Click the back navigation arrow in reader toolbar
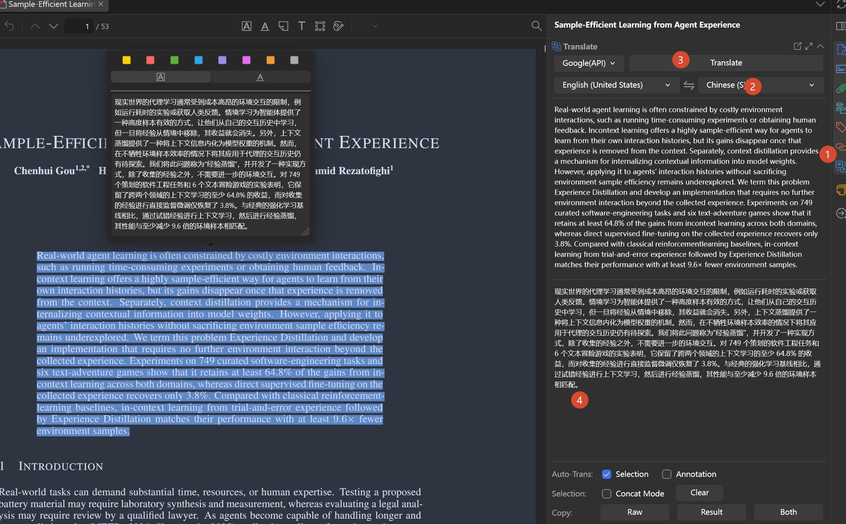 click(10, 26)
